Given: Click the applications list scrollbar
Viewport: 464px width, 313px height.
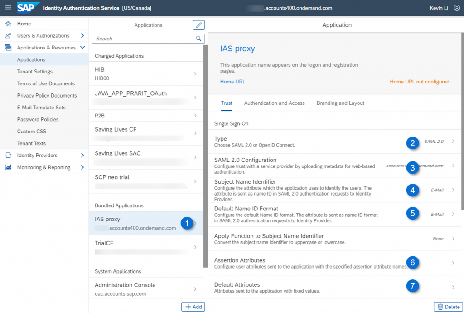Looking at the screenshot, I should coord(206,156).
